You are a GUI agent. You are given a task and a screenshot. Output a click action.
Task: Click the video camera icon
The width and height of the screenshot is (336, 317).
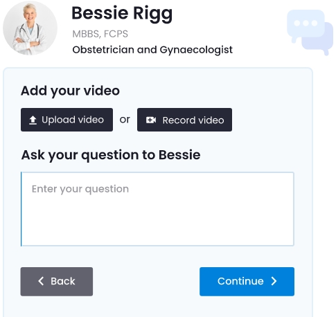point(151,120)
